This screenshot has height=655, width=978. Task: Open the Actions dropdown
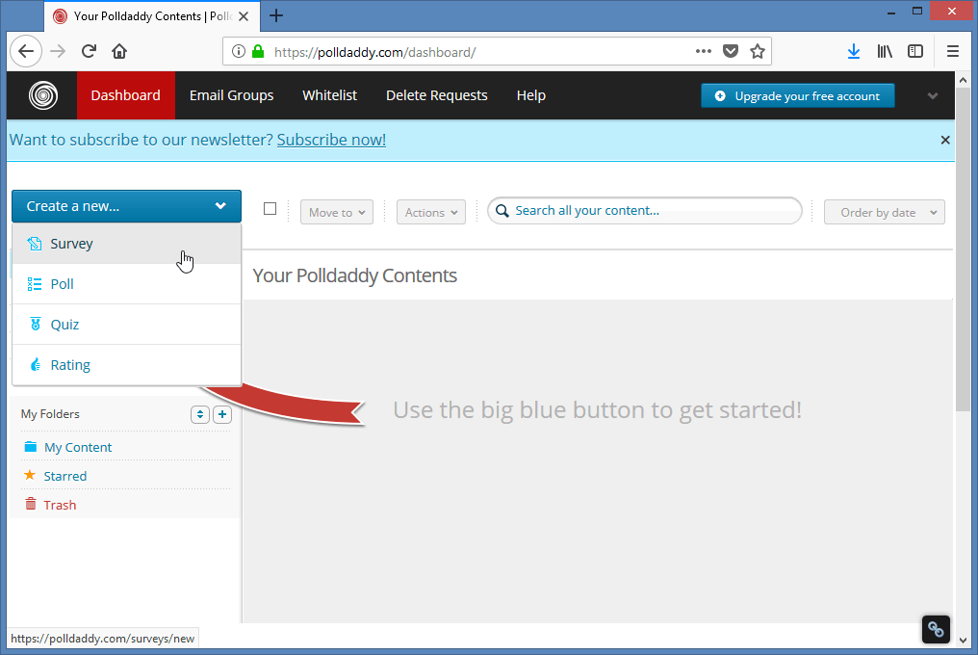pos(431,212)
